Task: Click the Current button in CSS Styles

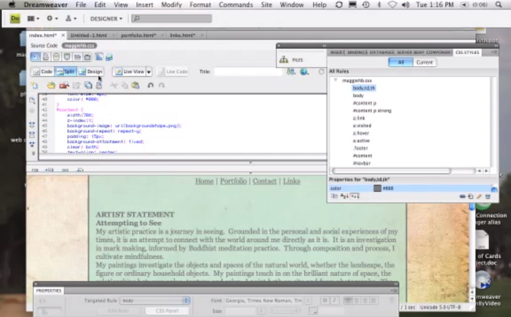Action: pos(424,62)
